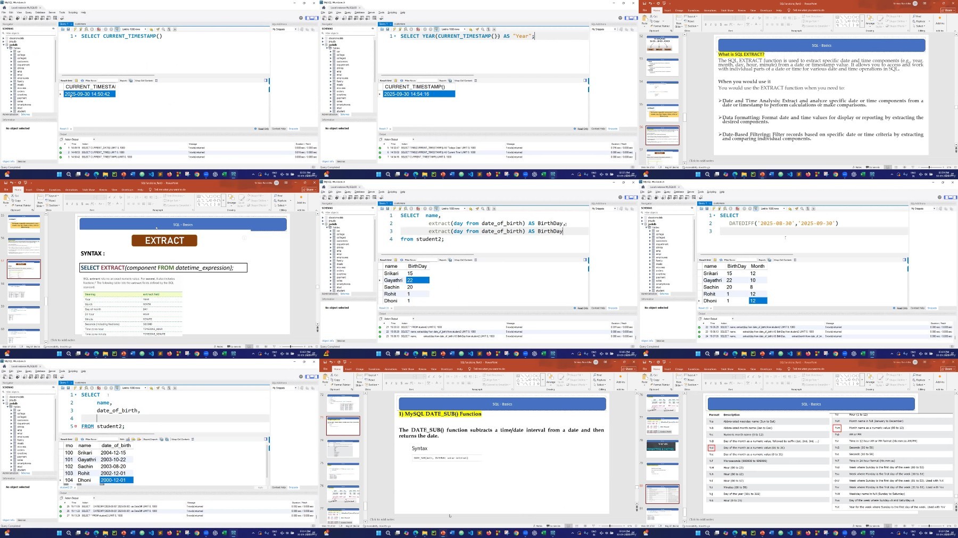The width and height of the screenshot is (958, 538).
Task: Click the zoom slider under the 'What is SQL EXTRACT?' slide
Action: pos(929,167)
